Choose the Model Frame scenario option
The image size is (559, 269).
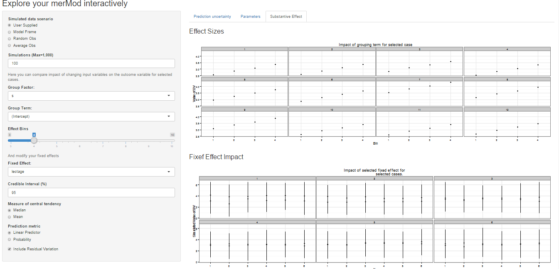(10, 32)
